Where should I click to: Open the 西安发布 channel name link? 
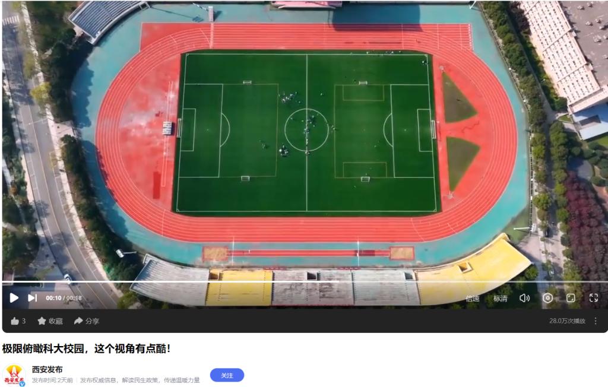pos(47,370)
